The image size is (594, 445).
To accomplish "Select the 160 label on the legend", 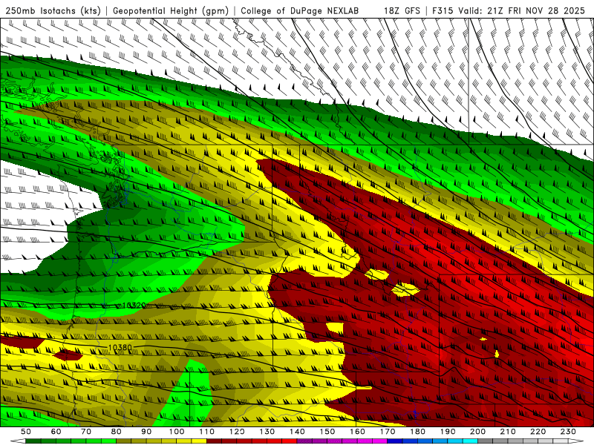I will pos(357,432).
